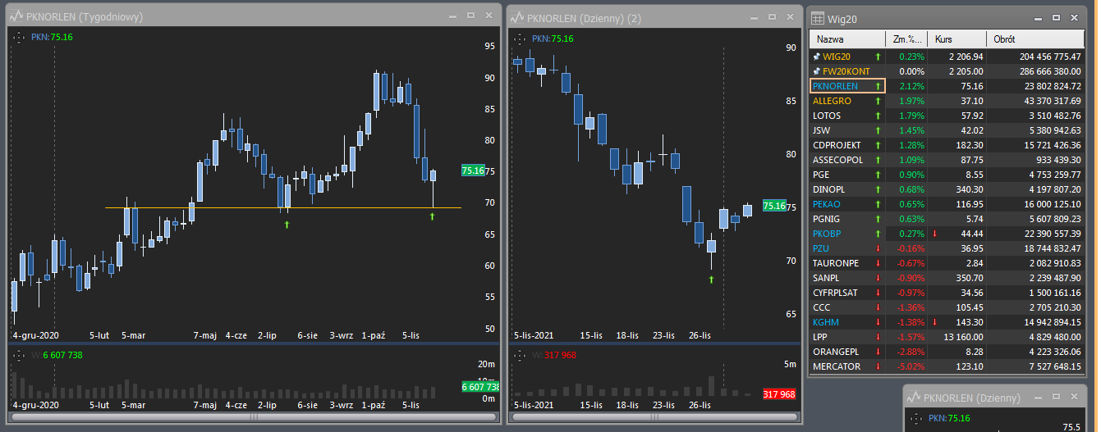
Task: Click the crosshair icon beside PKN in the Dzienny (2) chart
Action: (520, 39)
